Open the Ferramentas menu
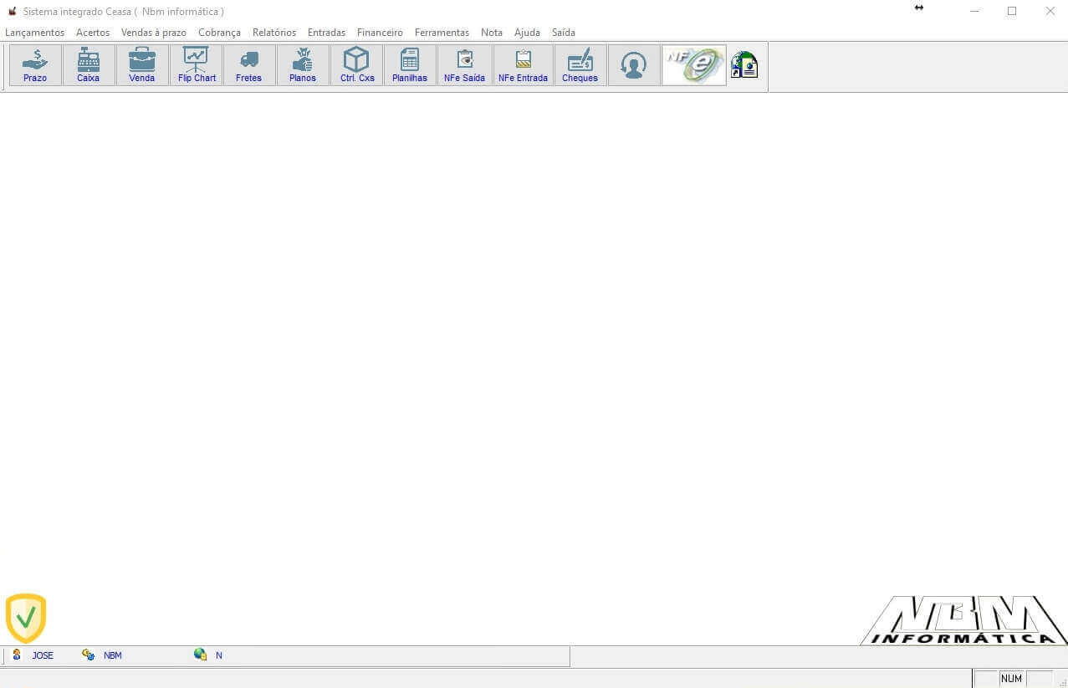The width and height of the screenshot is (1068, 688). pos(442,33)
